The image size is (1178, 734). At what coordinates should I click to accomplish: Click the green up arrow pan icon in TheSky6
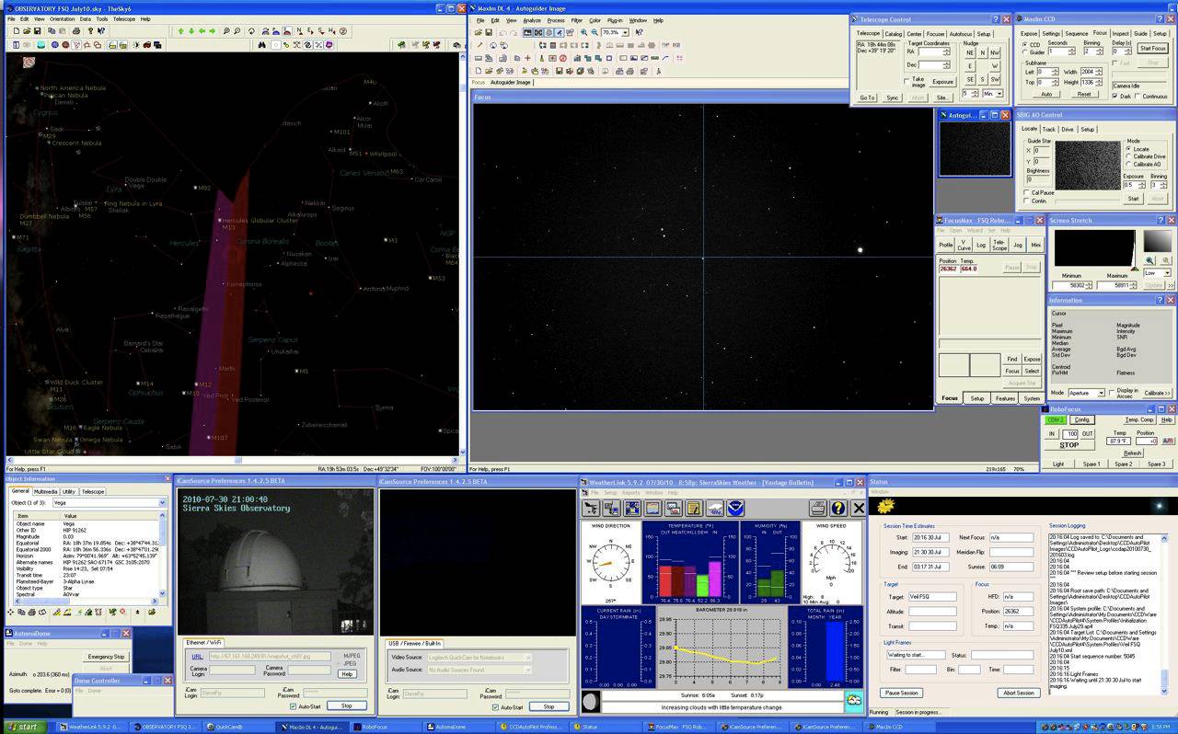point(182,30)
